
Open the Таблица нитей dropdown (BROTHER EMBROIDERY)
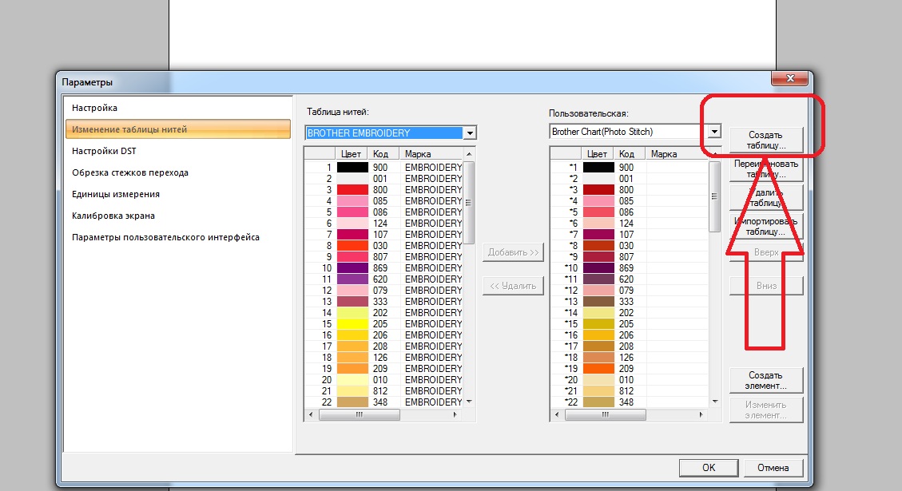470,133
